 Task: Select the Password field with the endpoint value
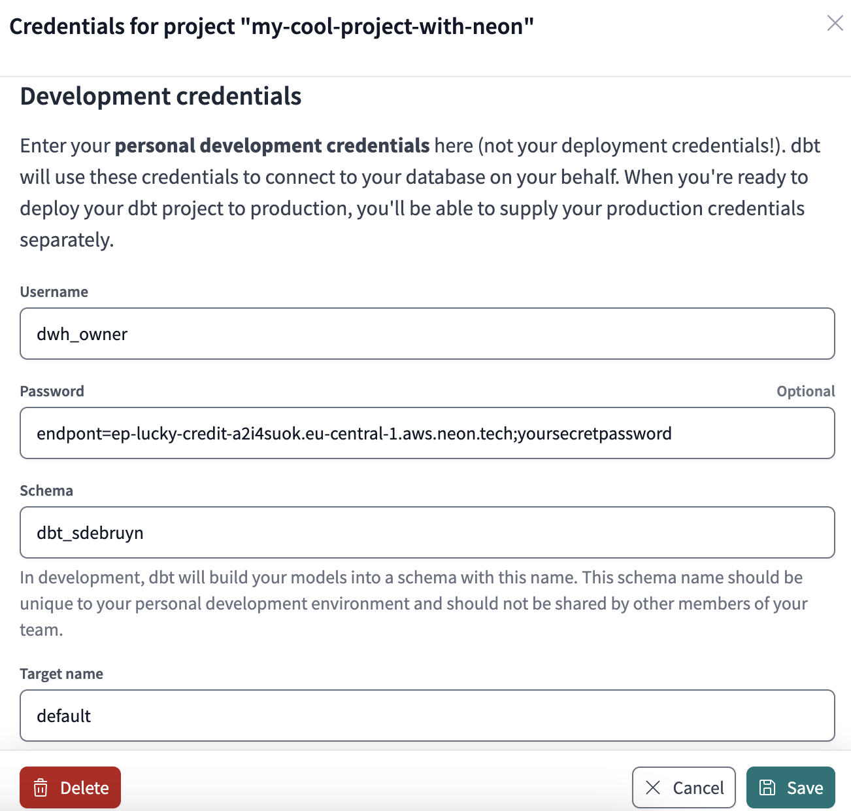[427, 433]
